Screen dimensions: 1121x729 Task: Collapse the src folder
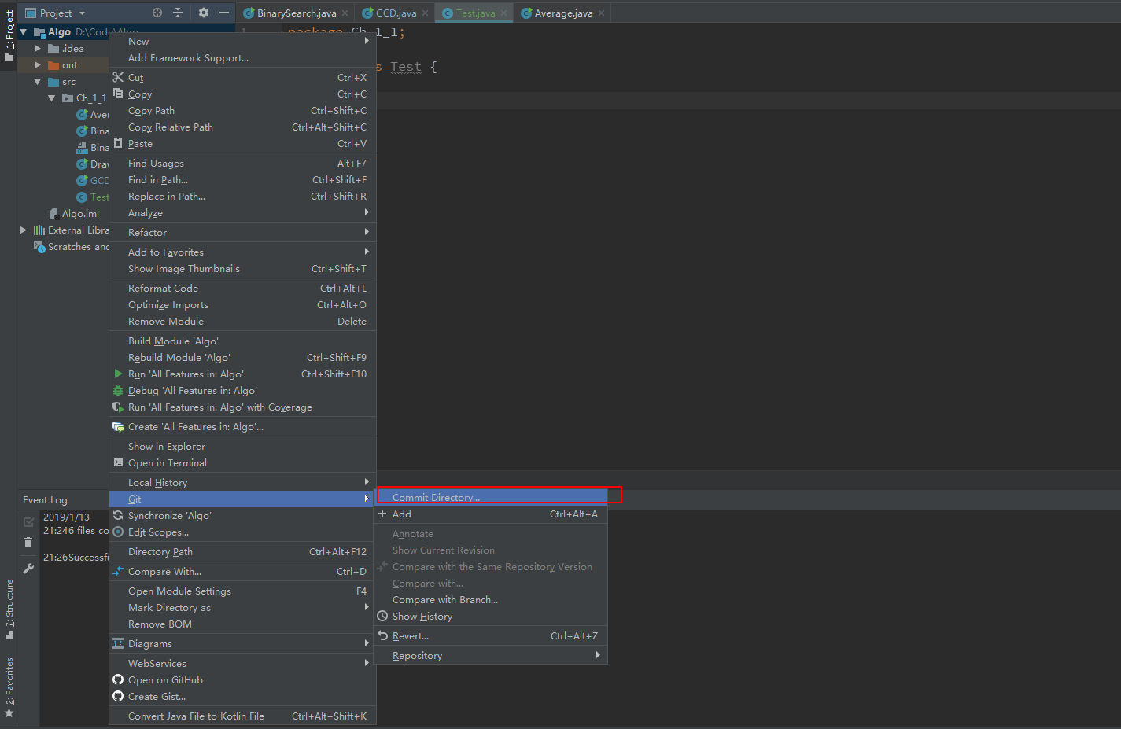tap(37, 82)
